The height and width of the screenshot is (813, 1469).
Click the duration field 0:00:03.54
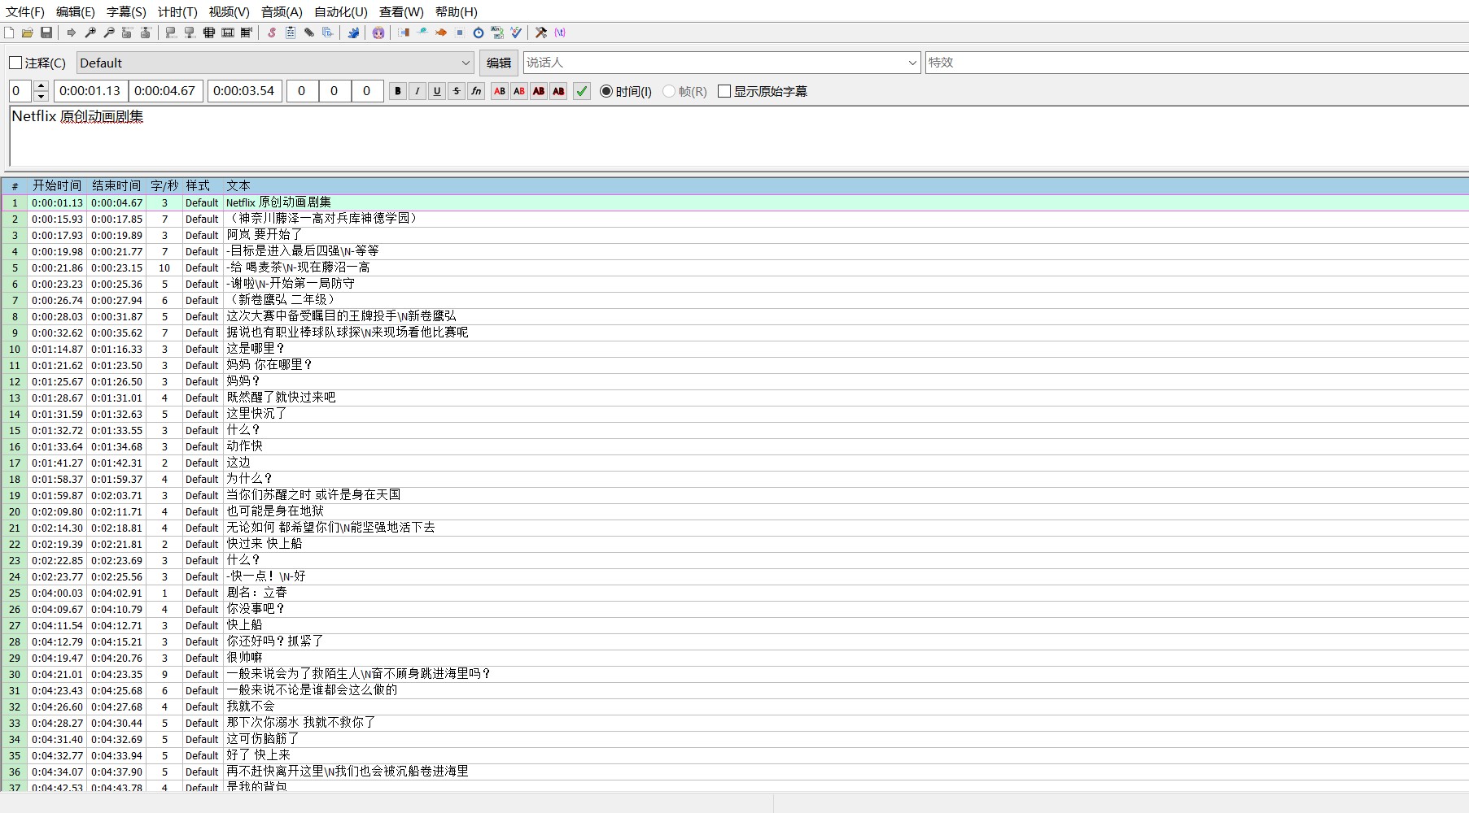pyautogui.click(x=244, y=91)
